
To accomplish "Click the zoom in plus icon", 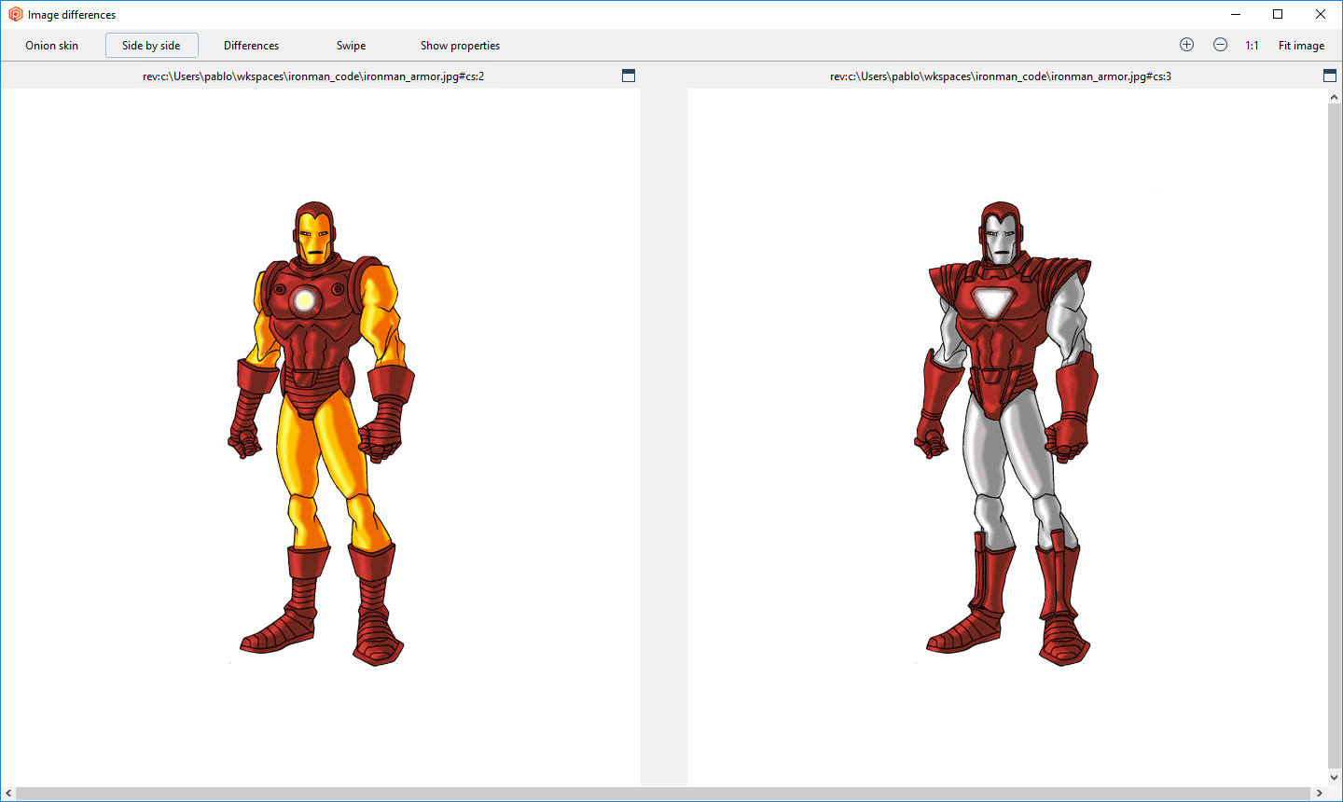I will click(1186, 45).
